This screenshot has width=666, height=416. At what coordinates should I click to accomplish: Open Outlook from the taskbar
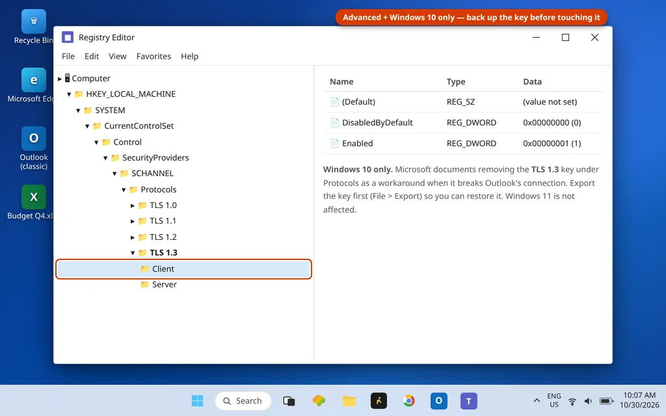439,400
